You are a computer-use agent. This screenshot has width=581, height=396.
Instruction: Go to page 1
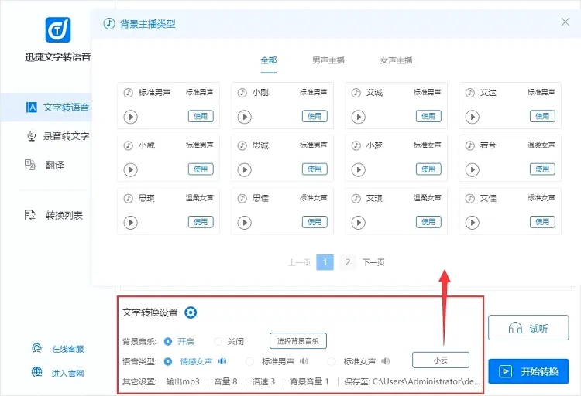[325, 262]
